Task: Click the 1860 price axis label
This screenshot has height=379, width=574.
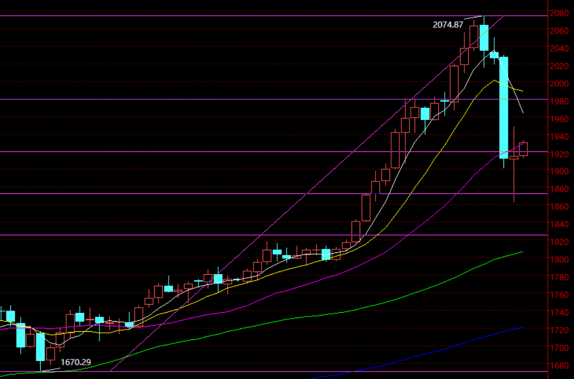Action: click(x=559, y=206)
